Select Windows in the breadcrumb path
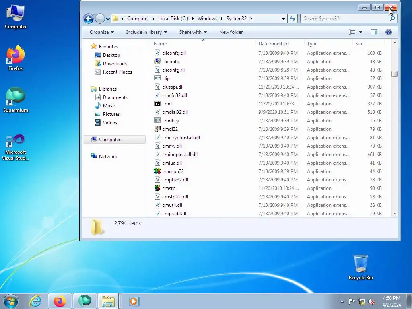 tap(207, 19)
